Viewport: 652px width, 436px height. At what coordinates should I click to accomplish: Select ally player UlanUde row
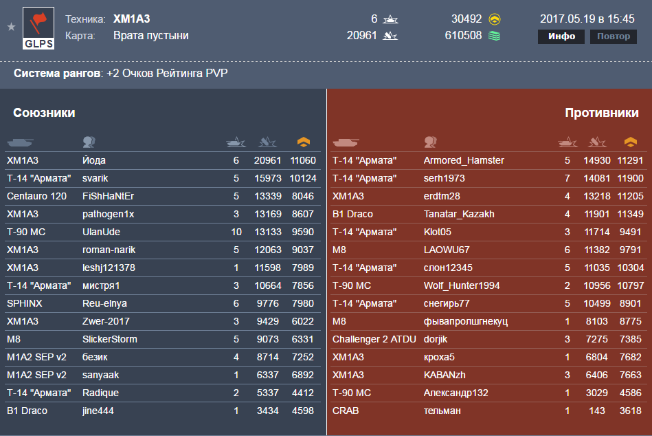[x=163, y=232]
